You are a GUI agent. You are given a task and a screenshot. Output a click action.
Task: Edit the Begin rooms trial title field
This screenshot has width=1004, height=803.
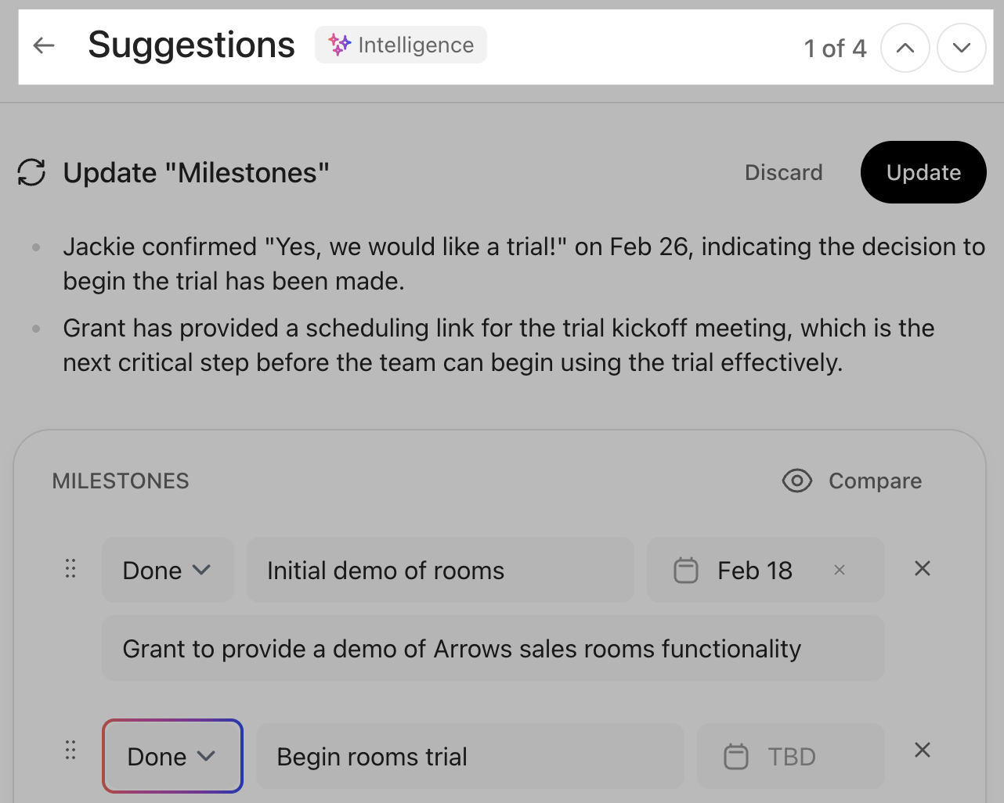[x=469, y=757]
